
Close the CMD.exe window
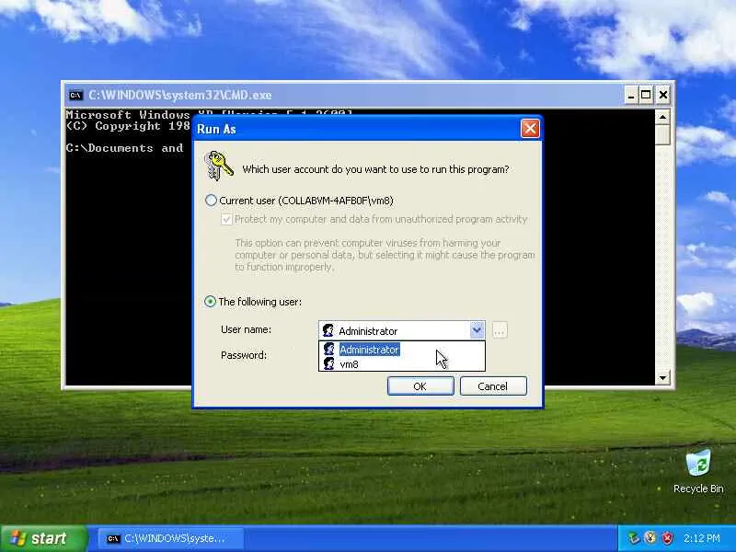(662, 96)
